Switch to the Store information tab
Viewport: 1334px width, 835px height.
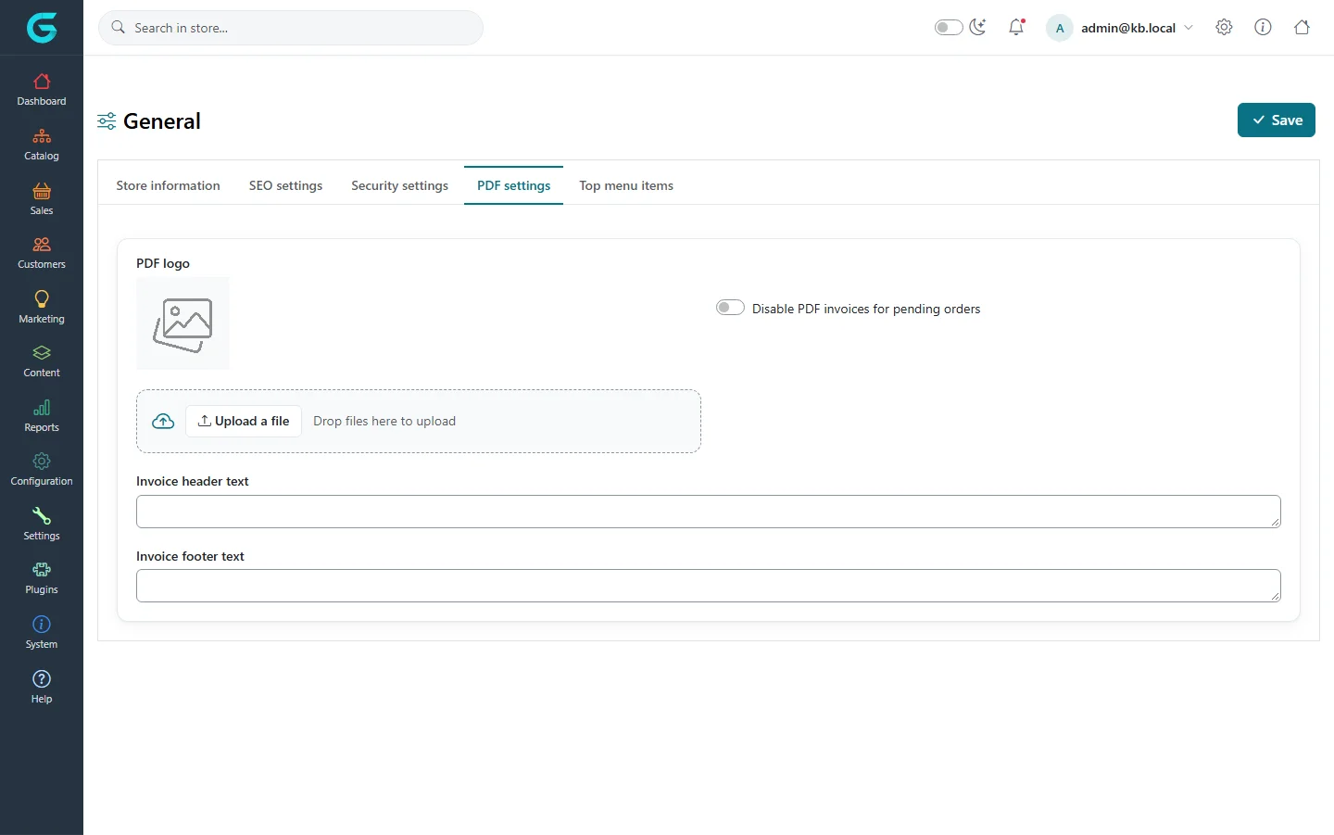[x=169, y=185]
